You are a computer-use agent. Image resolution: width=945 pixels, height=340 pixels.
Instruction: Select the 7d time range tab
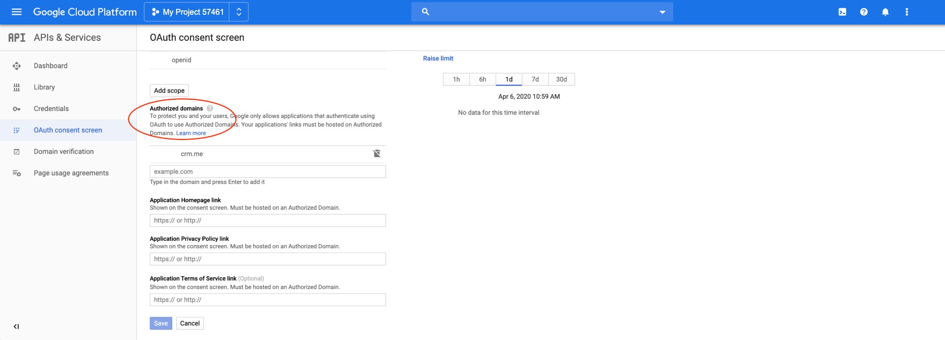535,79
